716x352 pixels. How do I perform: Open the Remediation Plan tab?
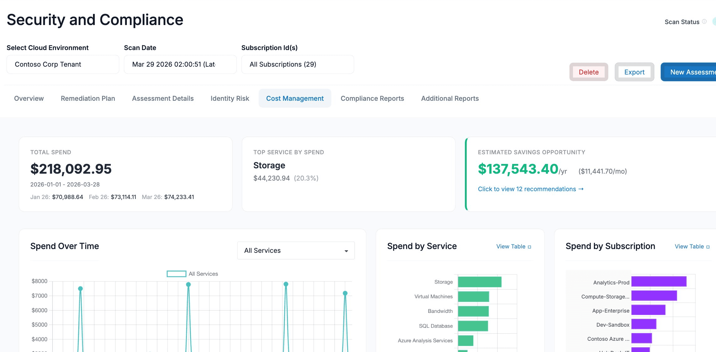[88, 98]
